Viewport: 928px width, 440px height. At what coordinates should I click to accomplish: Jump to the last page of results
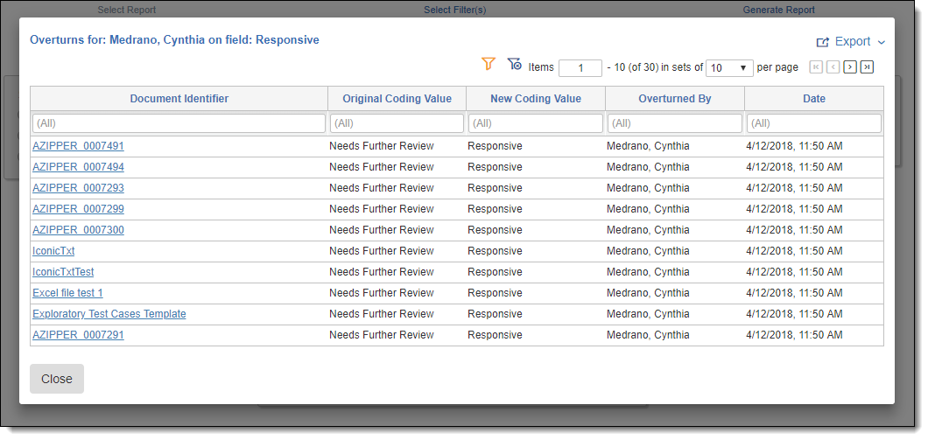[x=867, y=67]
